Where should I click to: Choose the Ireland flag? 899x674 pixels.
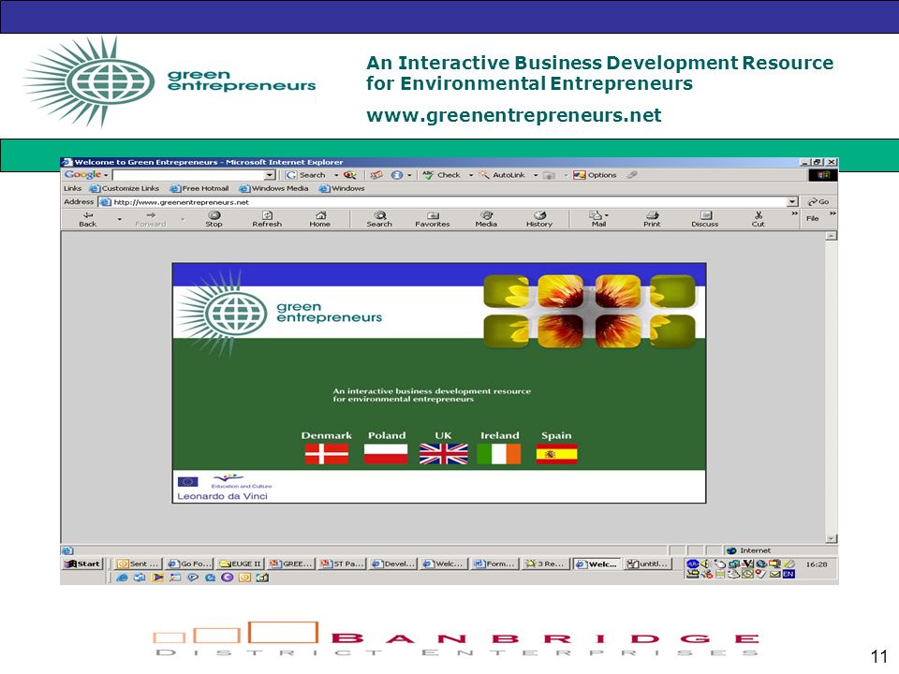click(499, 454)
